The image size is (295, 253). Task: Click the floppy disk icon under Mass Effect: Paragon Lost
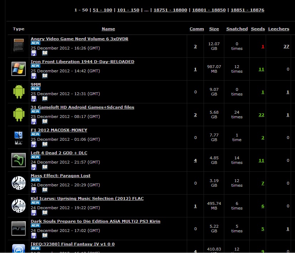[x=34, y=190]
